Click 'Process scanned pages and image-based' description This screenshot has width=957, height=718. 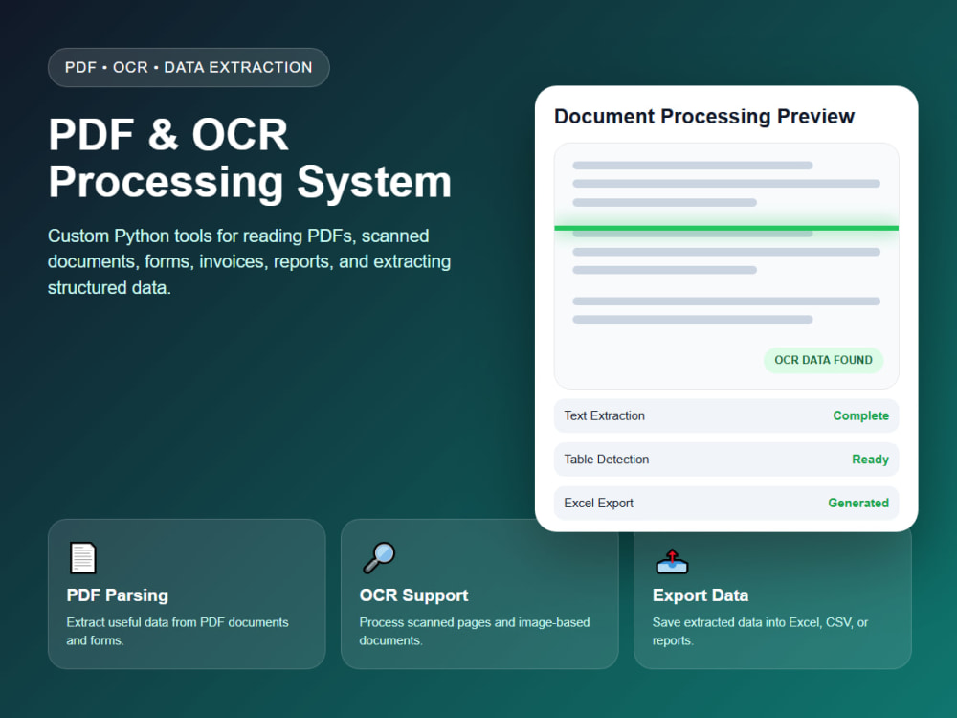475,631
